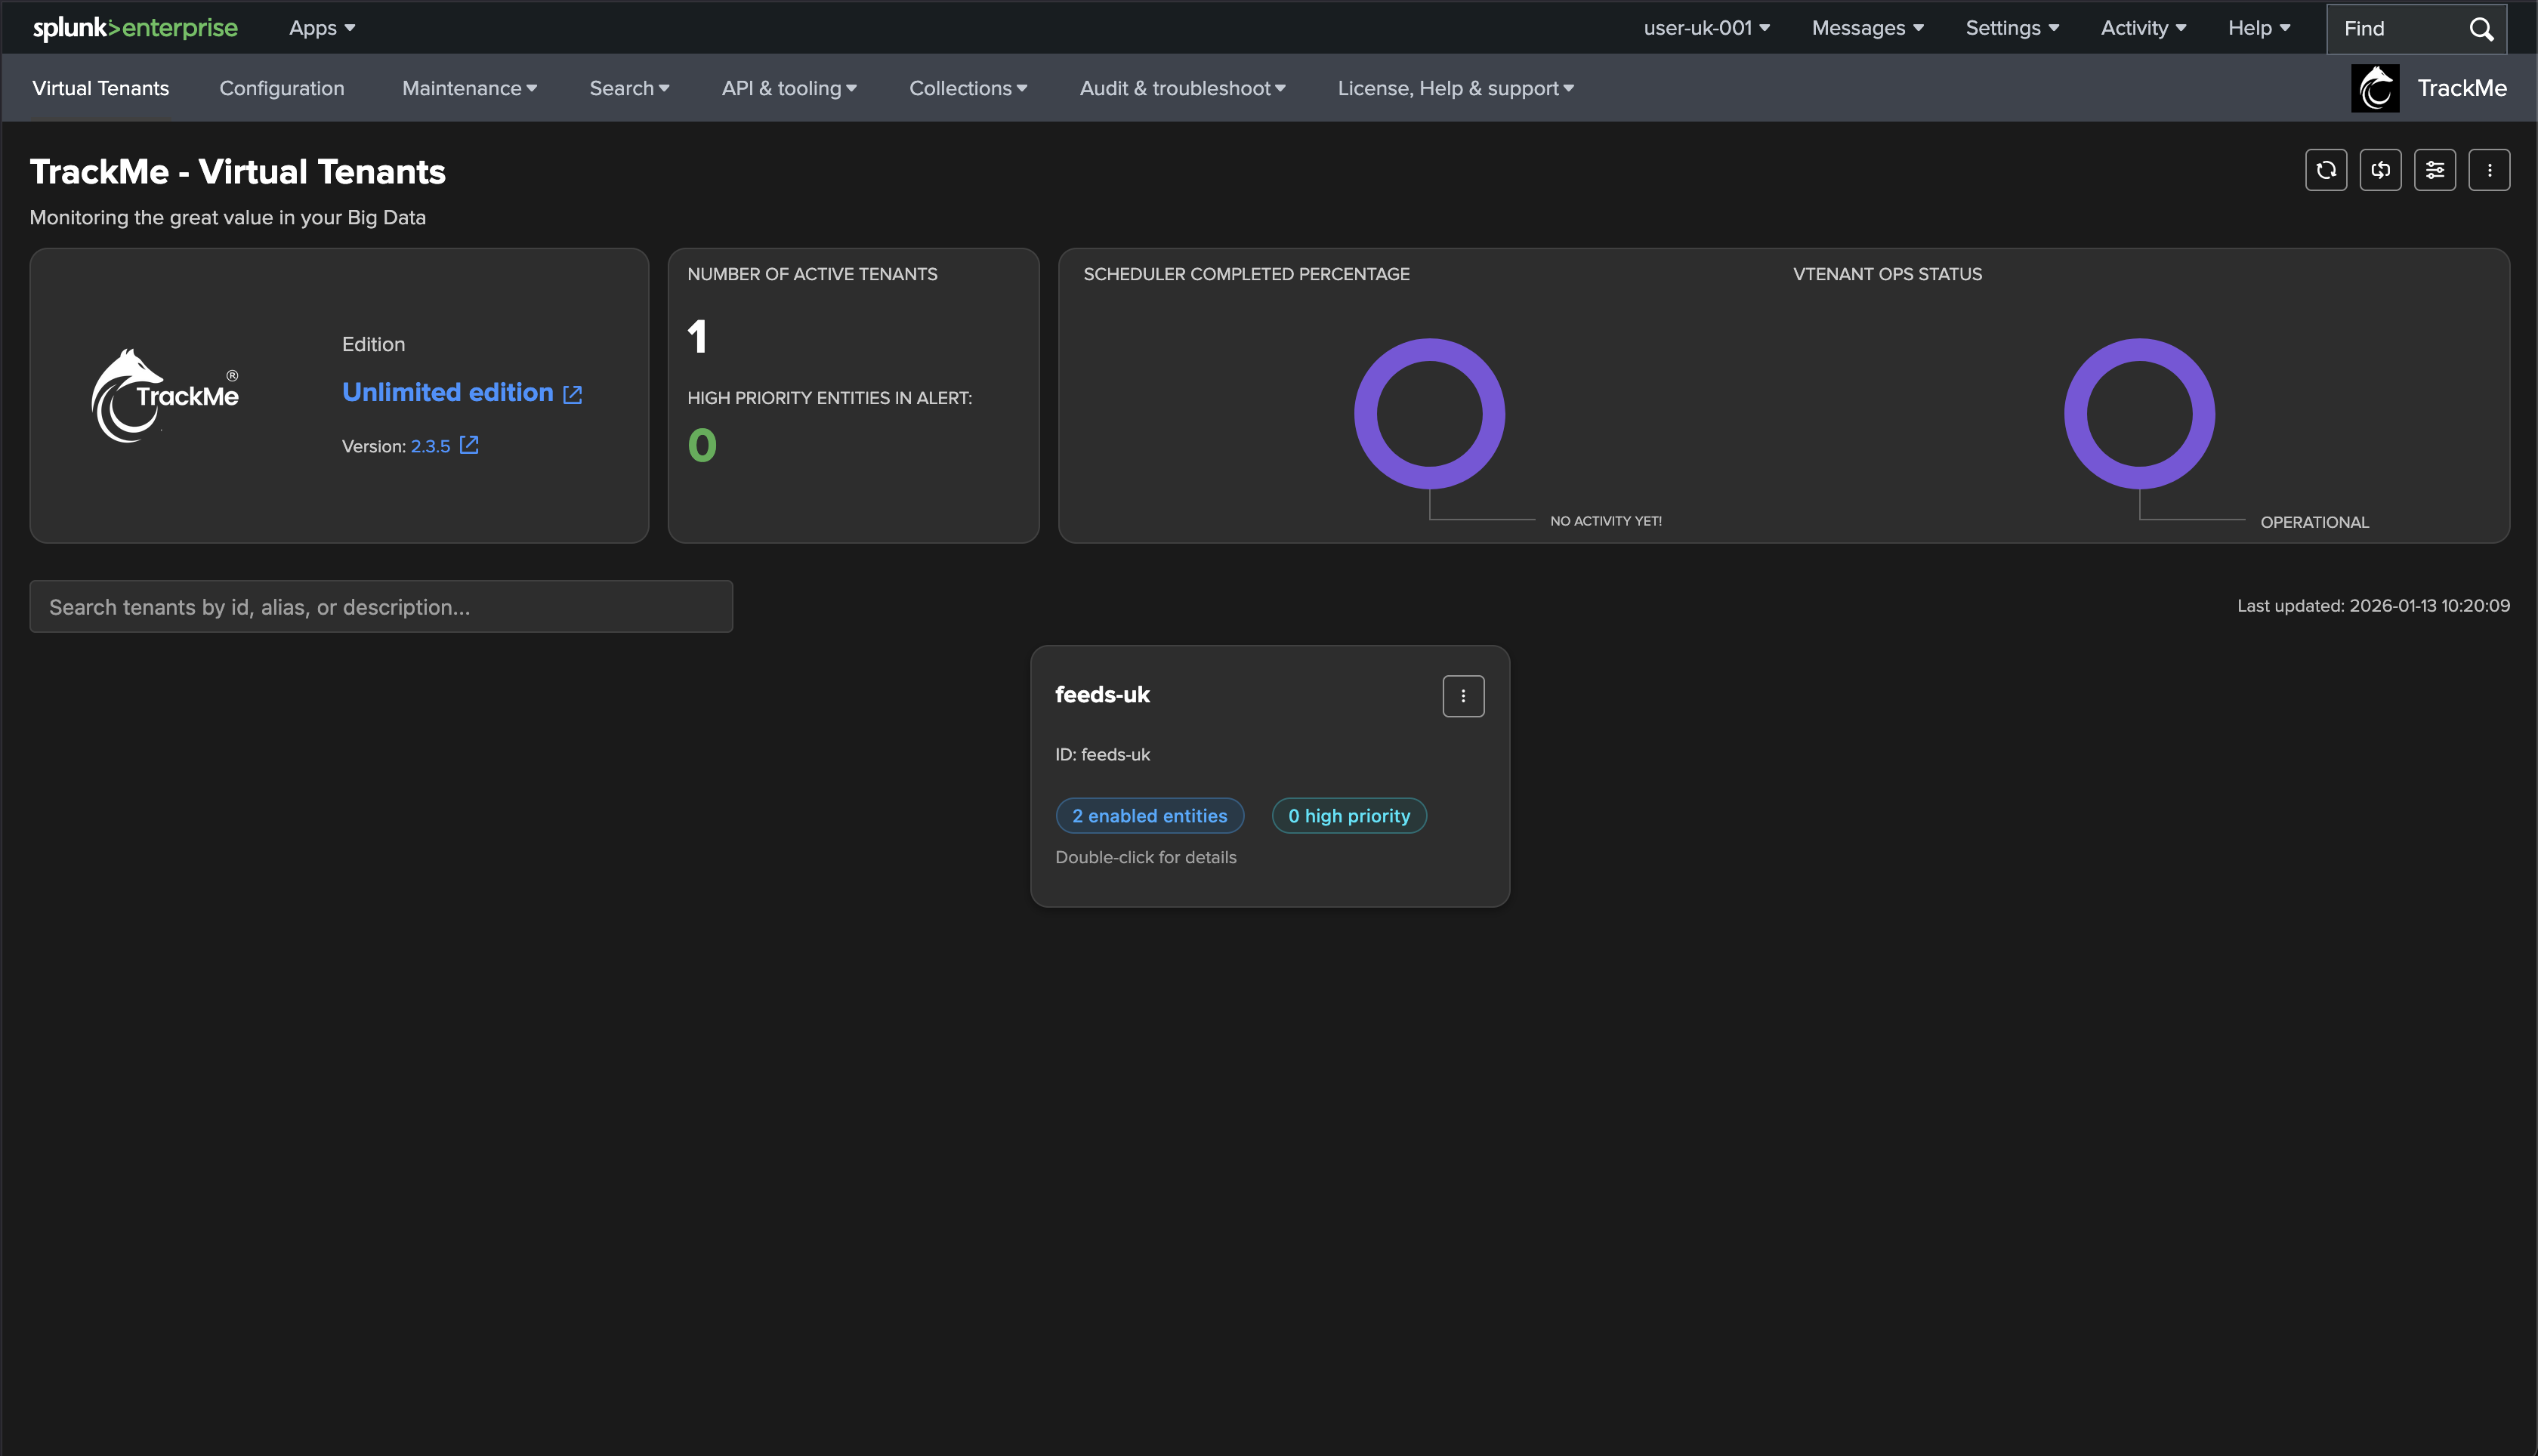Open page-level three-dot options menu
The width and height of the screenshot is (2538, 1456).
click(2489, 170)
